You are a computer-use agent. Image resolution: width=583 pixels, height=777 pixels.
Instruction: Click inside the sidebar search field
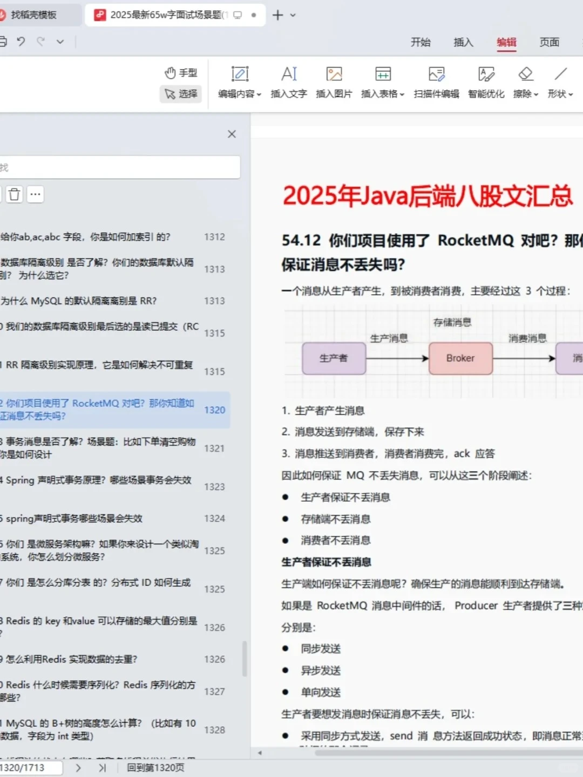tap(119, 167)
